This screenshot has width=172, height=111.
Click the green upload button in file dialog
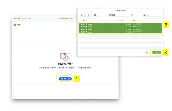(157, 52)
